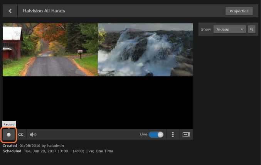
Task: Click the magnifier search icon
Action: [251, 29]
